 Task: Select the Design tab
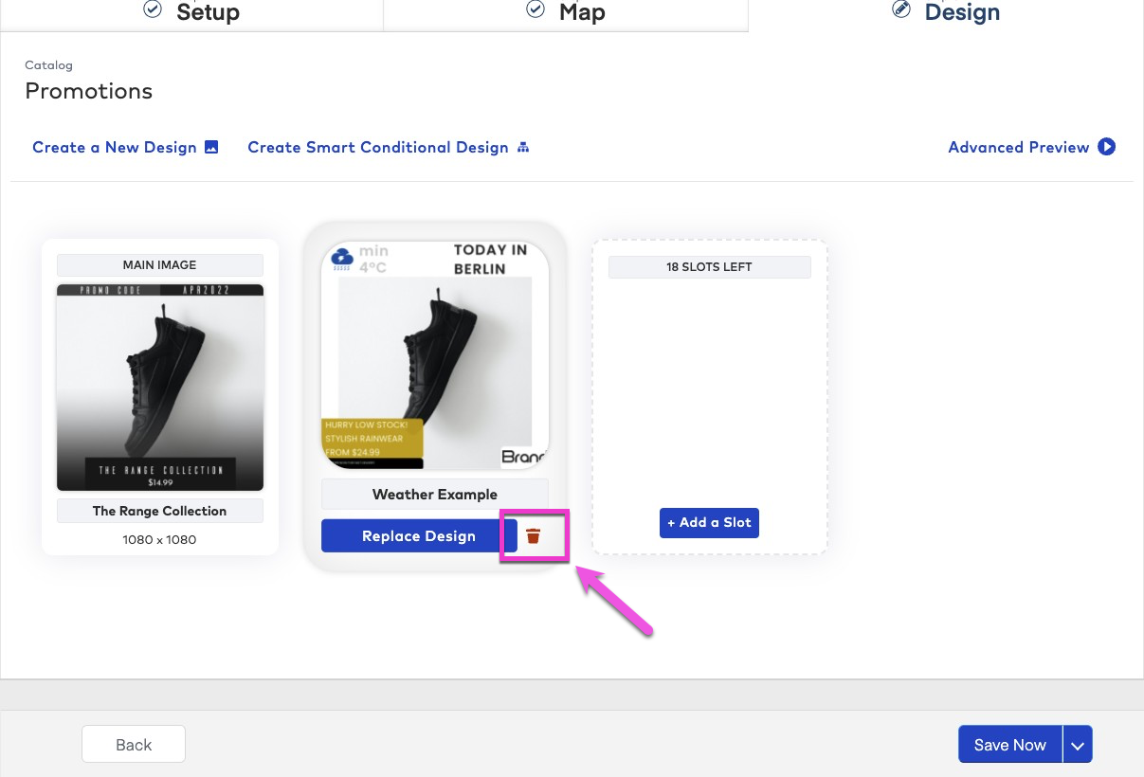[962, 13]
